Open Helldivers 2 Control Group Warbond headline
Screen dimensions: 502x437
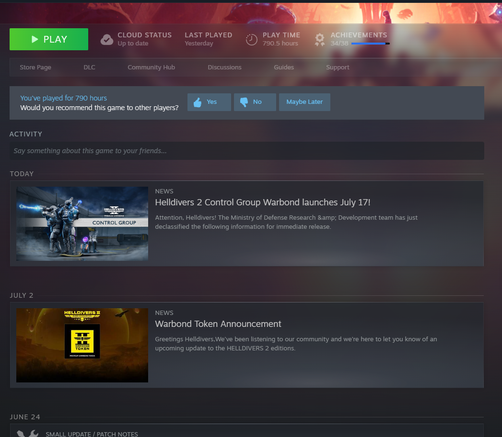pos(263,202)
